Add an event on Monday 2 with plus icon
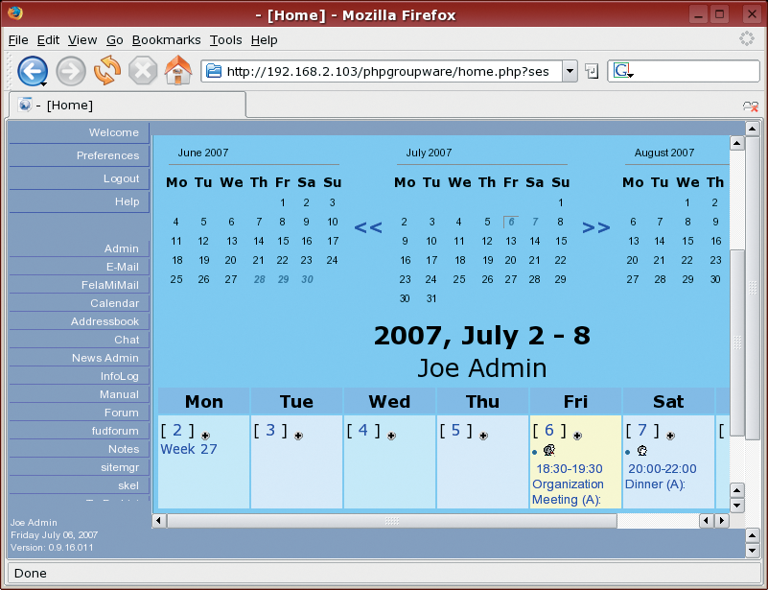This screenshot has height=590, width=768. [x=205, y=436]
